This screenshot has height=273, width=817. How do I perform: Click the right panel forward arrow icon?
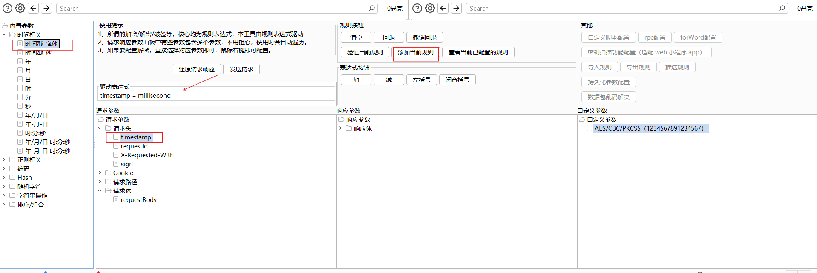pyautogui.click(x=456, y=8)
